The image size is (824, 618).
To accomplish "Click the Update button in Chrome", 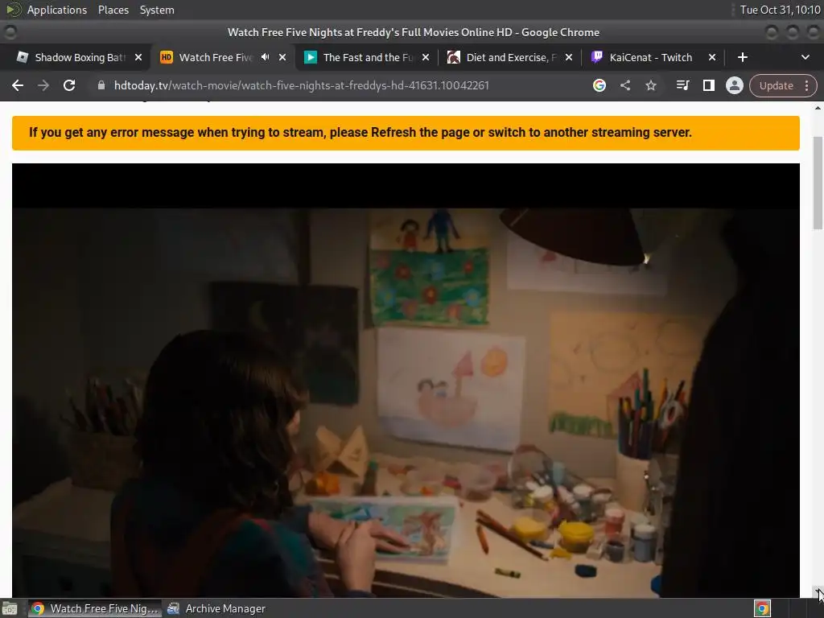I will pyautogui.click(x=776, y=85).
